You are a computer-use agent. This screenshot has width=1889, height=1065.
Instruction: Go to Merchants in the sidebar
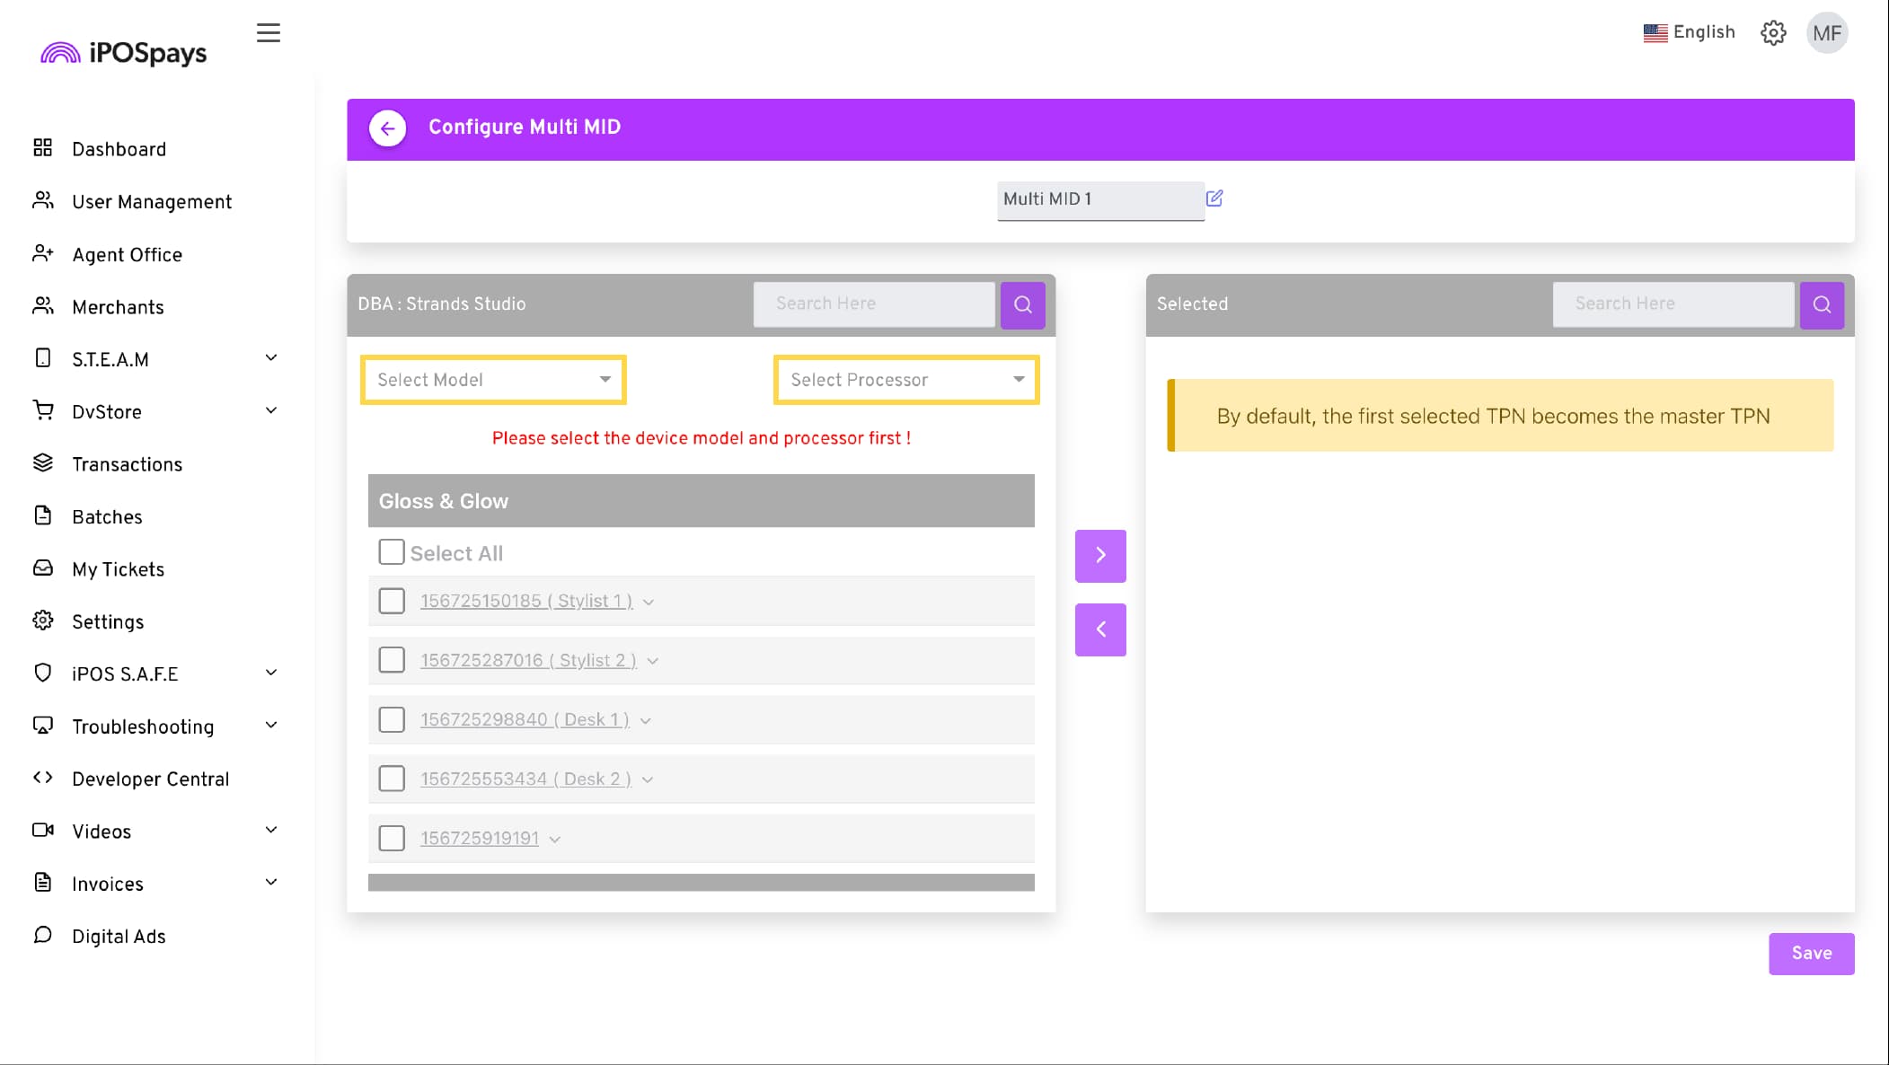click(x=118, y=307)
